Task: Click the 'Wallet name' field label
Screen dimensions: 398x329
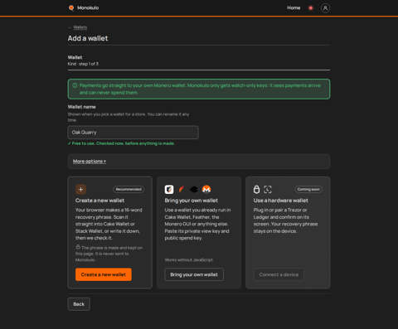Action: 82,107
